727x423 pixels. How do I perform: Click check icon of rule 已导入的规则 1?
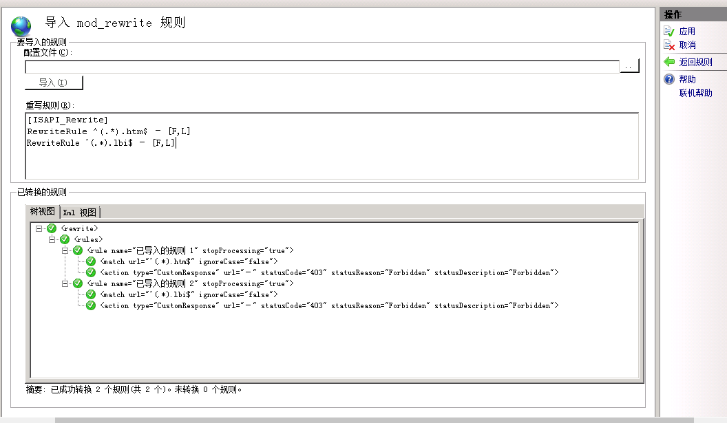click(x=78, y=250)
